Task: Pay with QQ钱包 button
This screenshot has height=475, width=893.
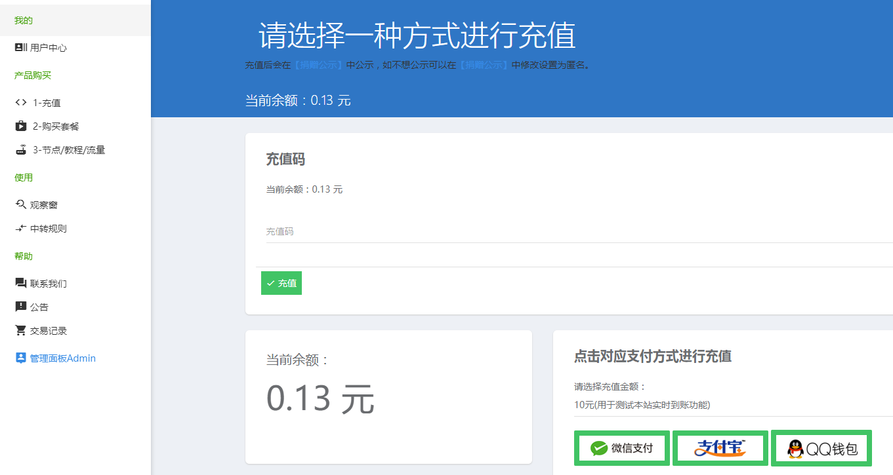Action: pyautogui.click(x=821, y=448)
